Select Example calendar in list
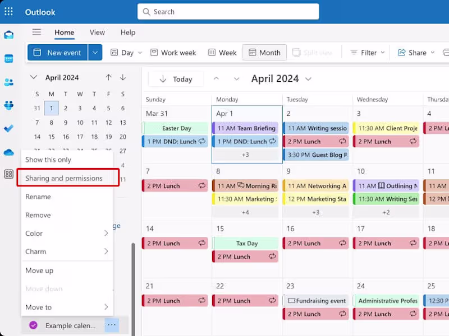The height and width of the screenshot is (336, 449). [x=71, y=325]
